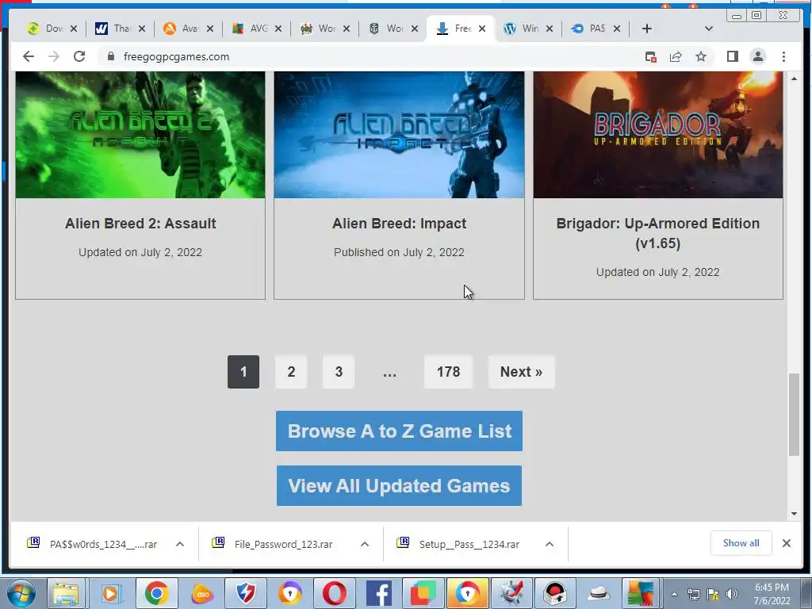Reload the freegogpcgames page
The height and width of the screenshot is (609, 812).
(79, 56)
